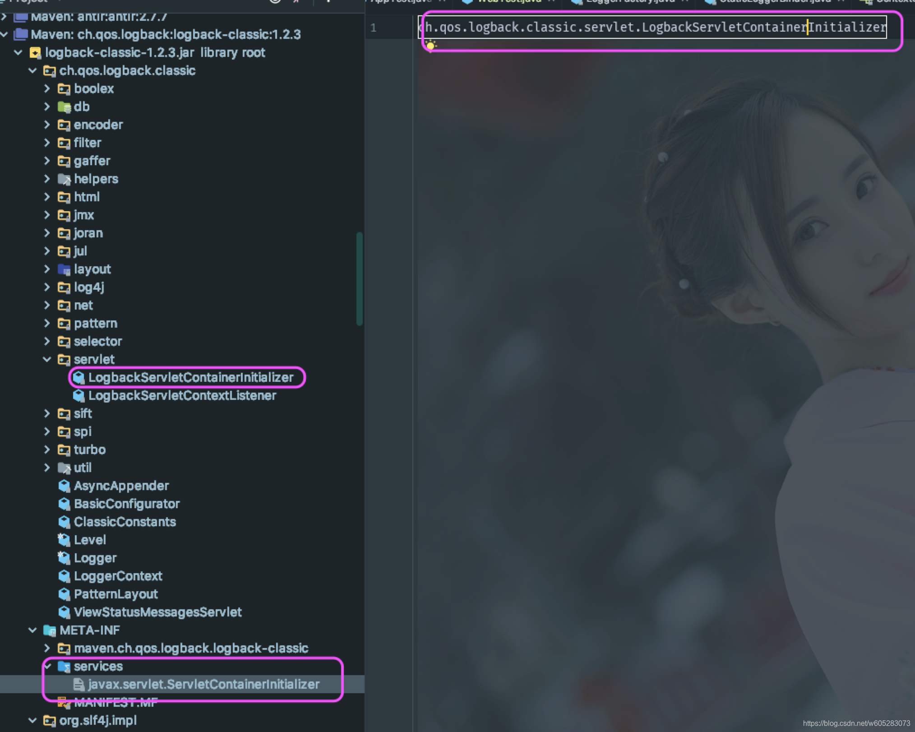This screenshot has height=732, width=915.
Task: Select LogbackServletContextListener in project tree
Action: (x=182, y=396)
